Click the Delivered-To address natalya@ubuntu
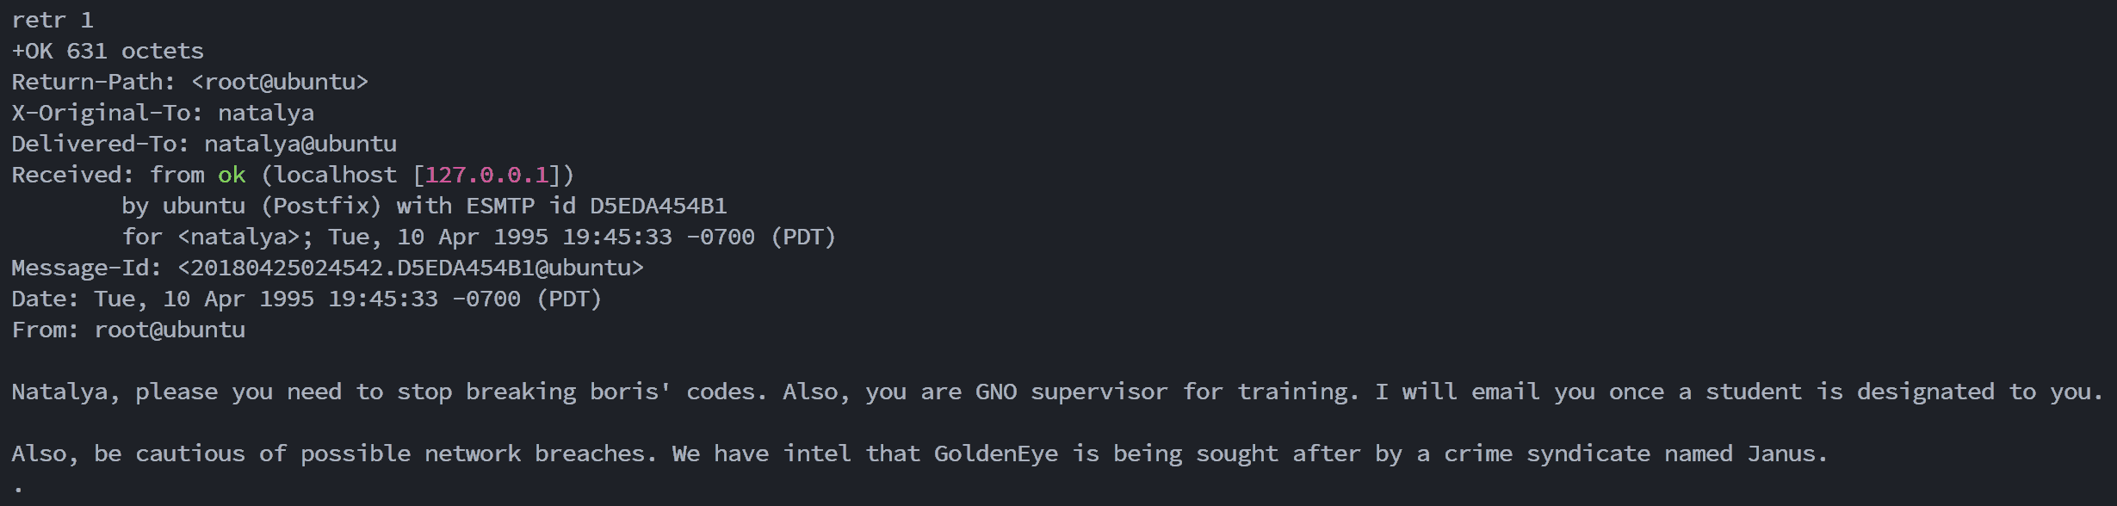This screenshot has height=506, width=2117. click(300, 144)
